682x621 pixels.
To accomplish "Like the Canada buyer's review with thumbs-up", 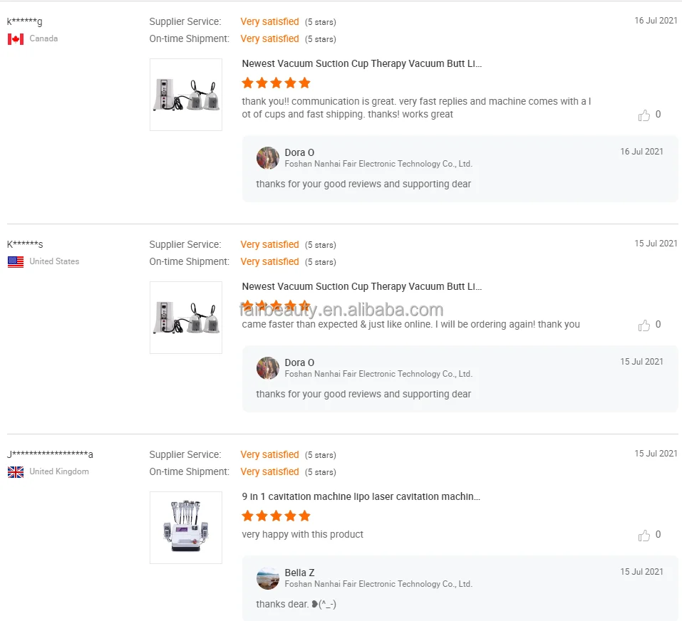I will (644, 115).
